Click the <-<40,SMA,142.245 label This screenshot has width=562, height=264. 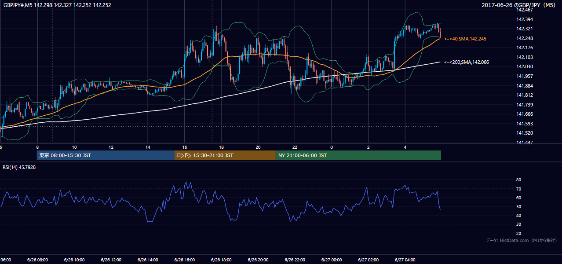point(465,39)
